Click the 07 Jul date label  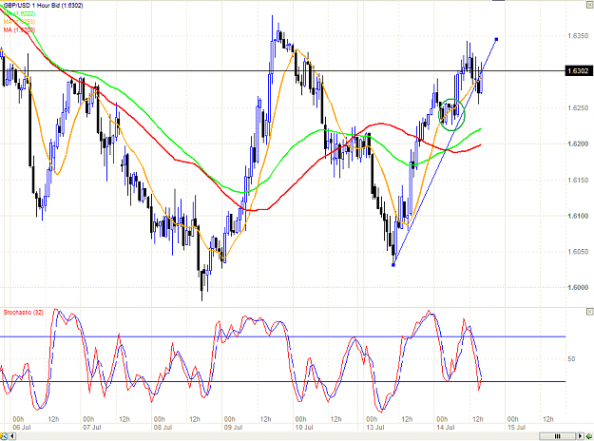(x=92, y=428)
